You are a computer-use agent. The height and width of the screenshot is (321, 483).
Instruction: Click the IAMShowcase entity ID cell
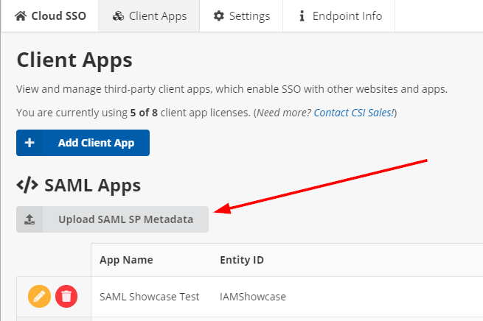click(x=253, y=297)
